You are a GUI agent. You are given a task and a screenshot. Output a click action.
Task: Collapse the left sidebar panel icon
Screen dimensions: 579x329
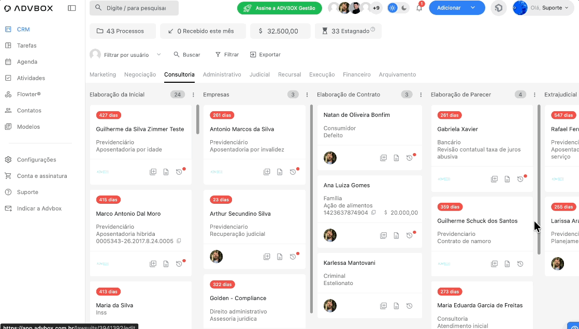click(x=72, y=8)
